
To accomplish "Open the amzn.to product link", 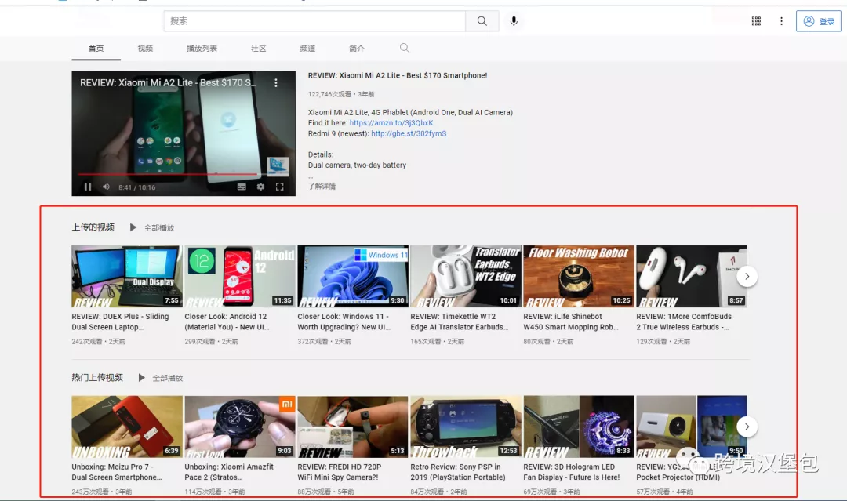I will [391, 123].
